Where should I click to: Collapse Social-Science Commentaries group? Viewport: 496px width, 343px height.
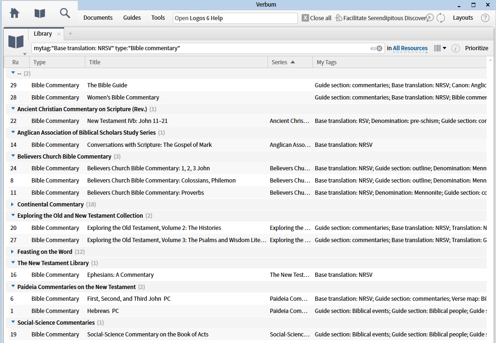click(13, 322)
